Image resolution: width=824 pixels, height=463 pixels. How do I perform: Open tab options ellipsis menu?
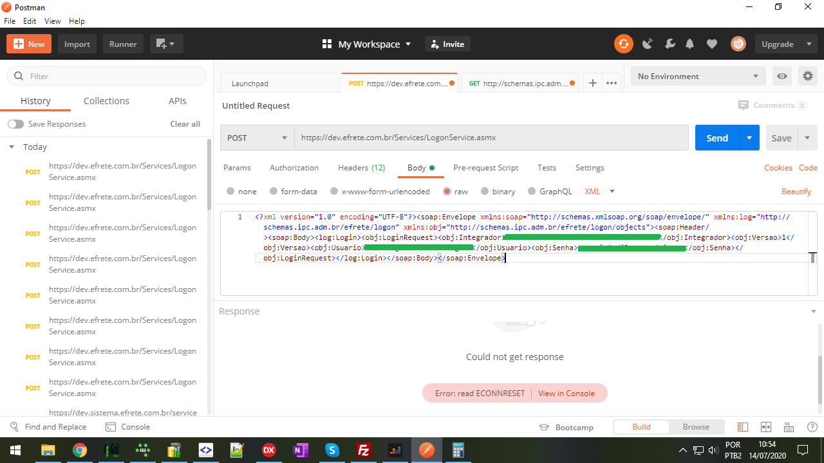pyautogui.click(x=612, y=83)
